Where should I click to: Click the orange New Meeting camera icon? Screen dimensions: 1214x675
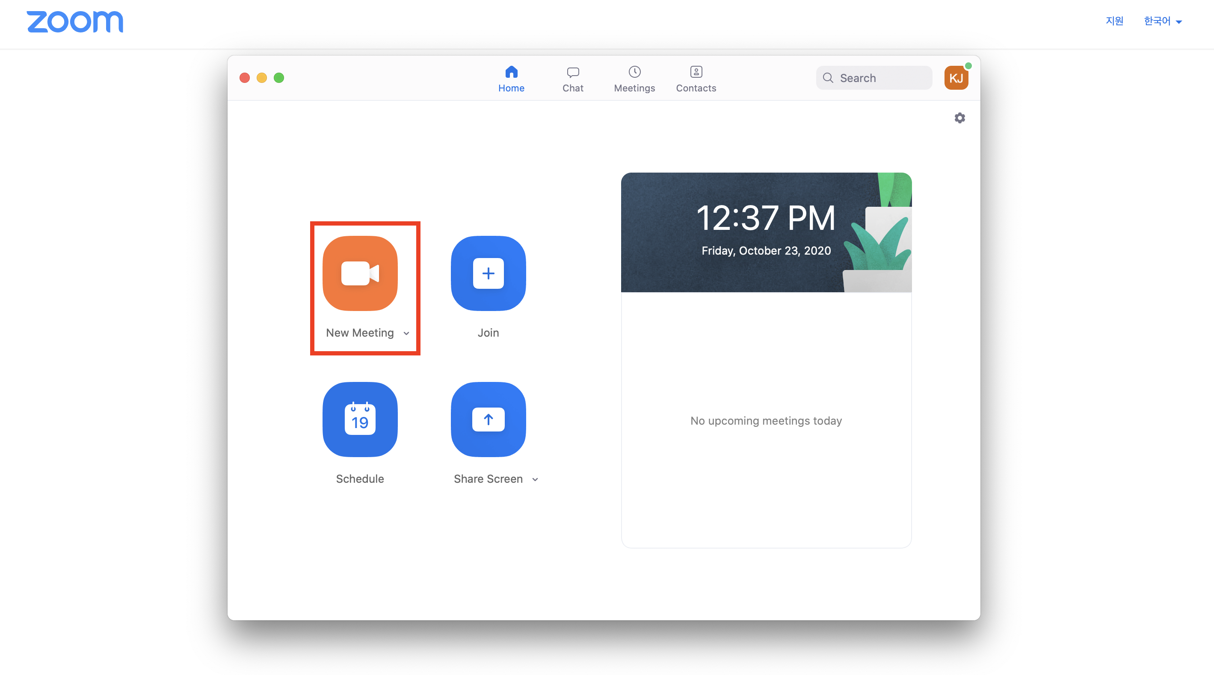360,273
